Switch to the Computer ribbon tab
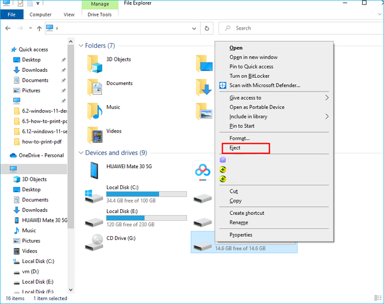The height and width of the screenshot is (304, 384). tap(41, 14)
